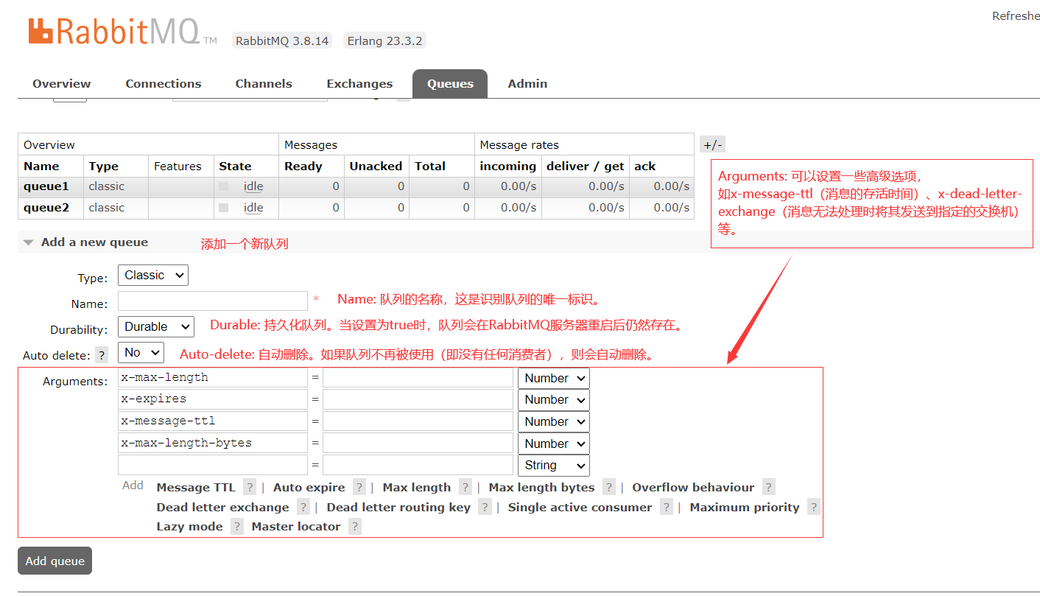Focus the queue Name input field
The height and width of the screenshot is (596, 1040).
pos(213,301)
